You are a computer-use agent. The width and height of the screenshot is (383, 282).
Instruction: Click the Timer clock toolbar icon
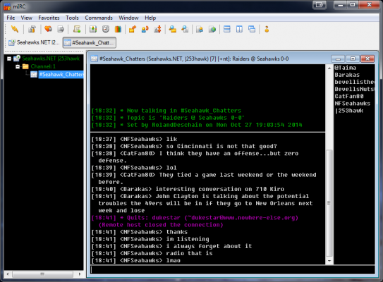[106, 29]
